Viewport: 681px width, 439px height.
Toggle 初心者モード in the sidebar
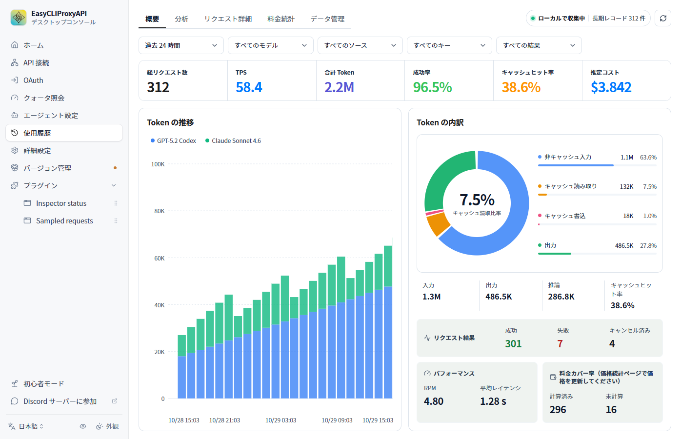click(x=64, y=383)
